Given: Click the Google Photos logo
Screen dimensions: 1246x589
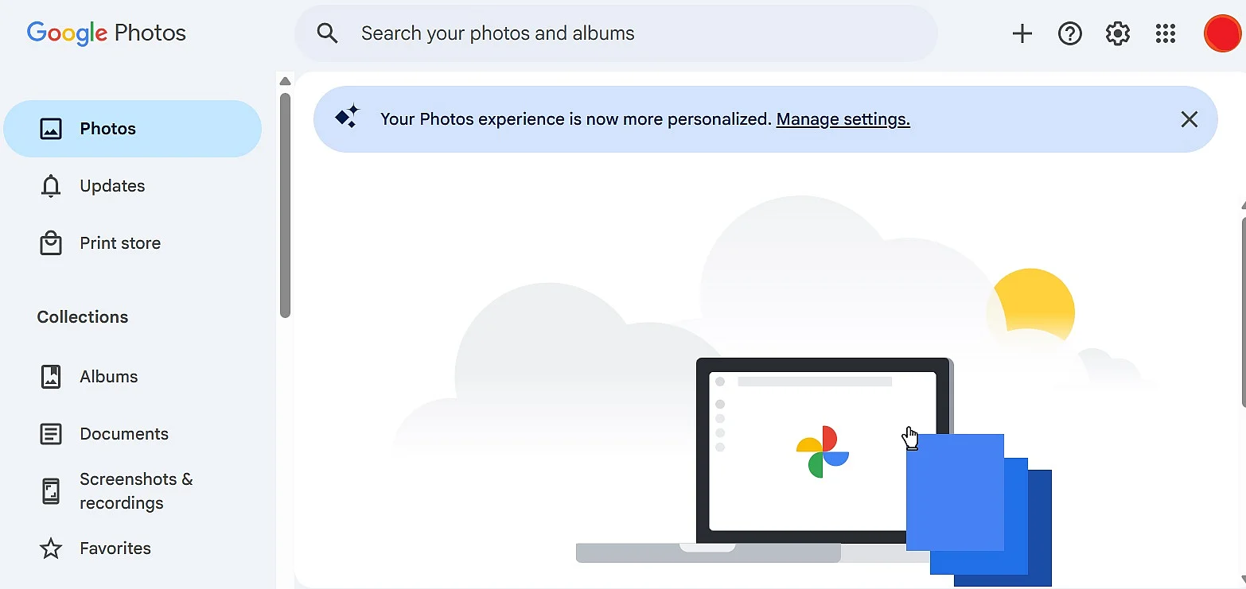Looking at the screenshot, I should [107, 33].
